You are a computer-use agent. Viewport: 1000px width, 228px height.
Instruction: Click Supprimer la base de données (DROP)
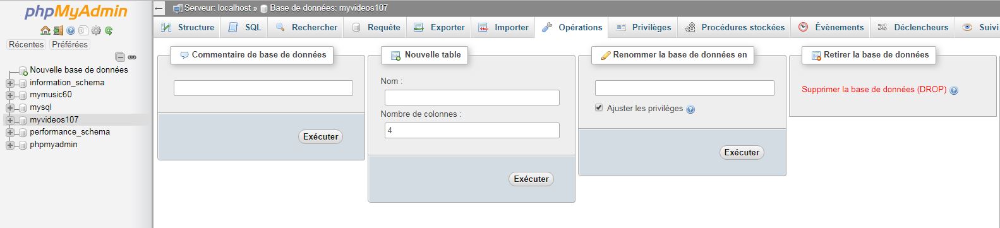[x=874, y=90]
